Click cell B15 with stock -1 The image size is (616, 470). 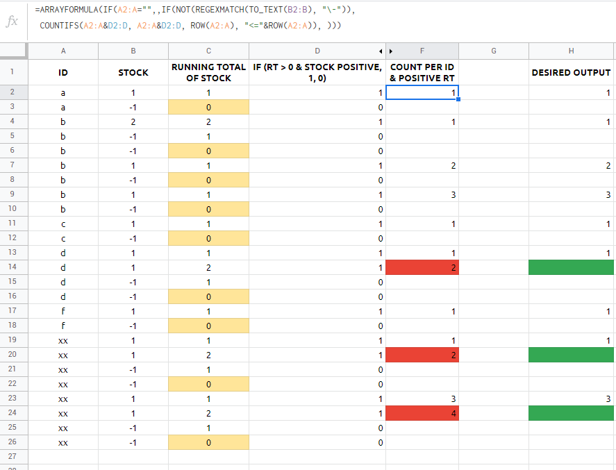pyautogui.click(x=133, y=282)
